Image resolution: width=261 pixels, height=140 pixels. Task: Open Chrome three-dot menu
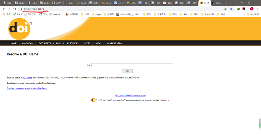click(x=257, y=9)
